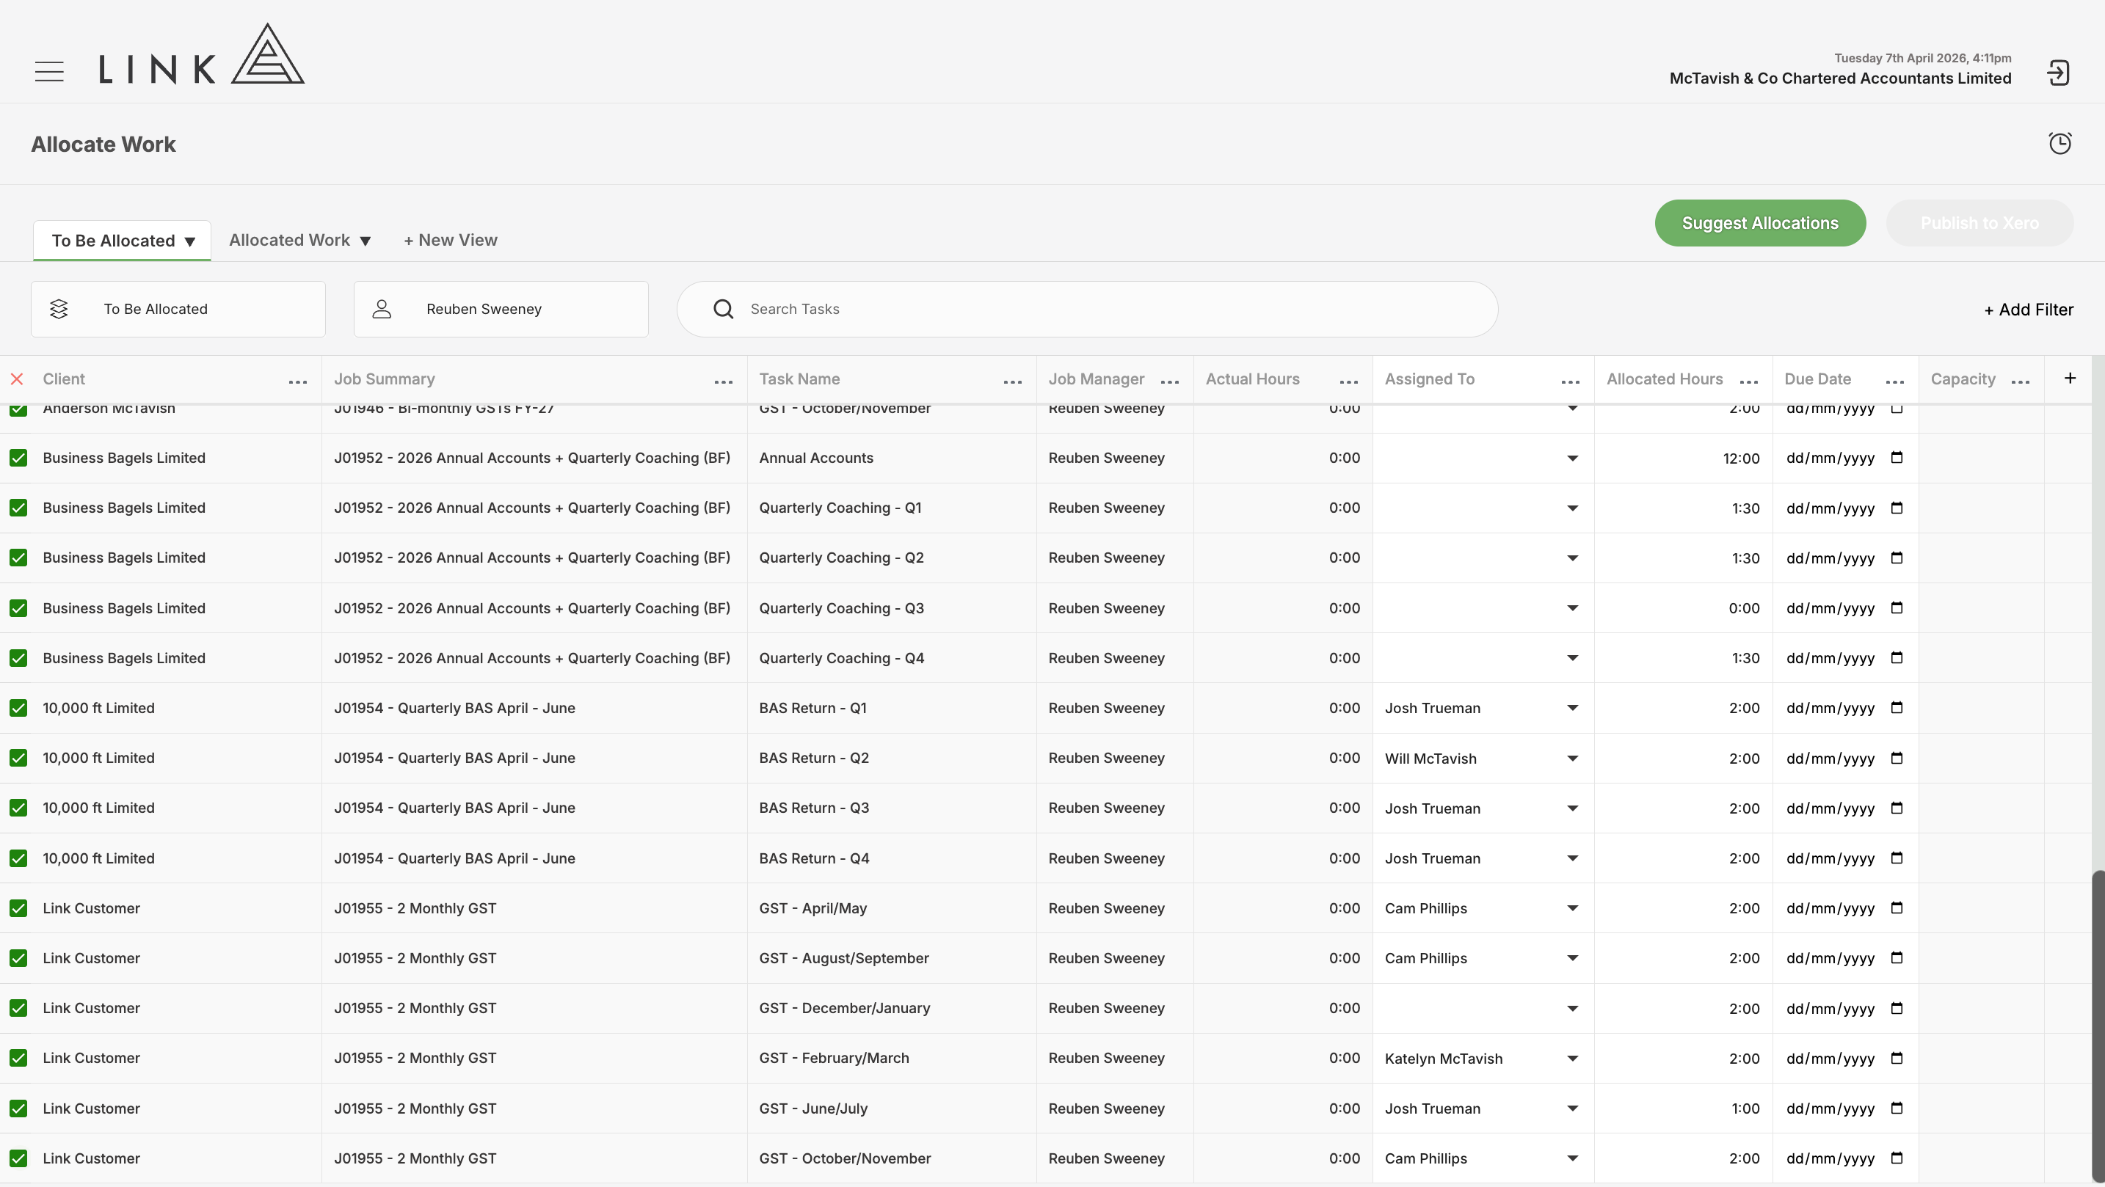Change assignee dropdown for BAS Return - Q3
Image resolution: width=2105 pixels, height=1187 pixels.
click(x=1482, y=808)
